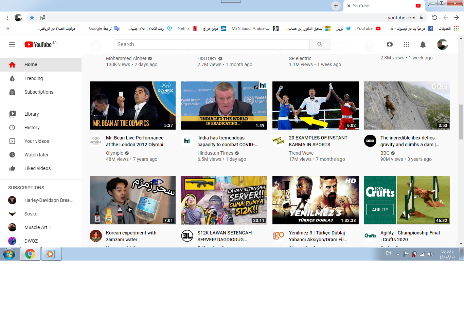Open the Netflix bookmark

[187, 28]
